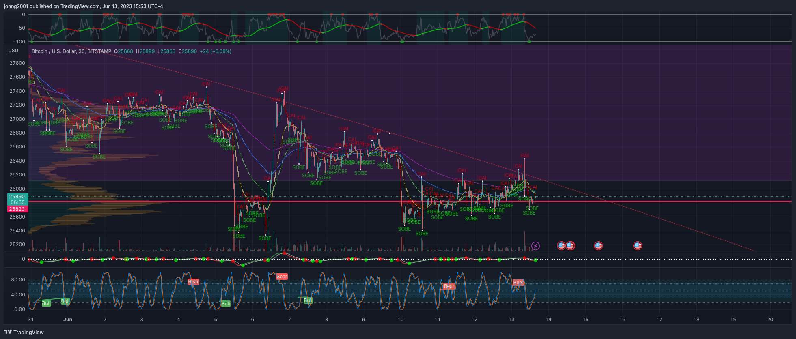Select the O25868 open value in the legend
Viewport: 796px width, 339px height.
click(x=123, y=51)
